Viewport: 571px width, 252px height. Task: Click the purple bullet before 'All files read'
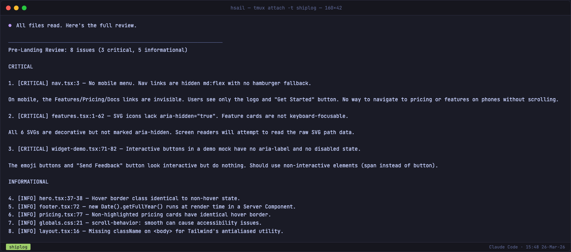pyautogui.click(x=10, y=25)
